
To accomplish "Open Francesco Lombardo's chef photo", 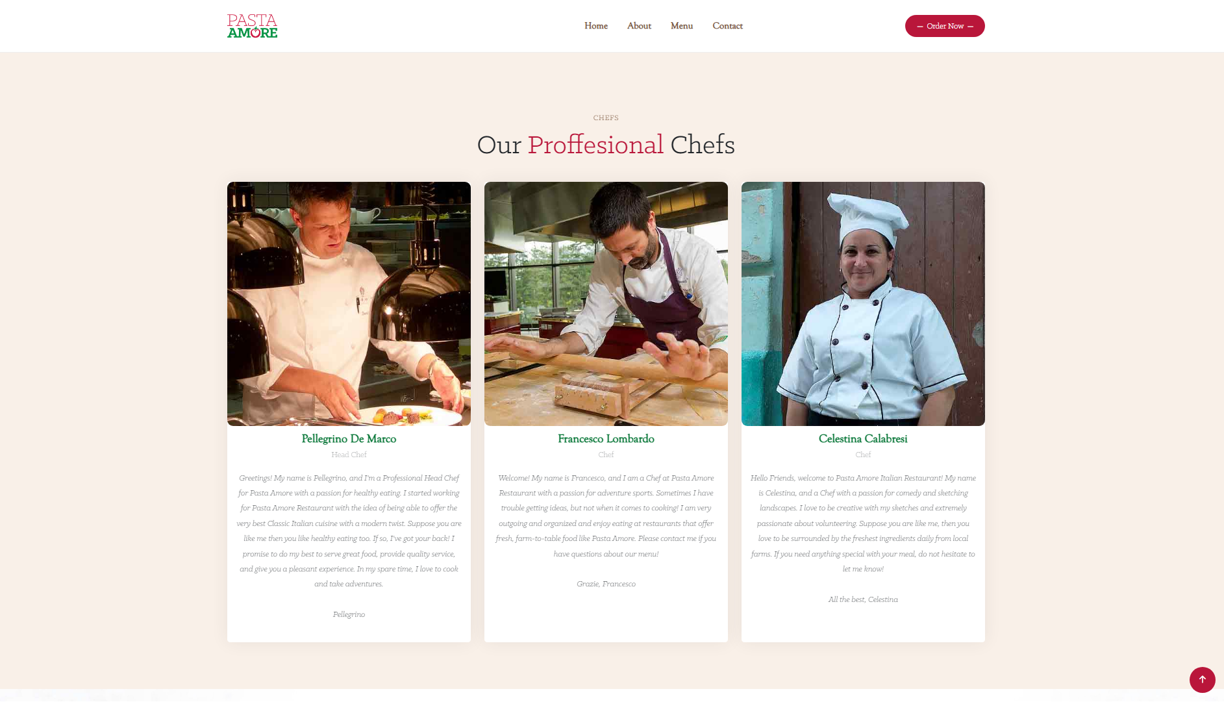I will 606,304.
